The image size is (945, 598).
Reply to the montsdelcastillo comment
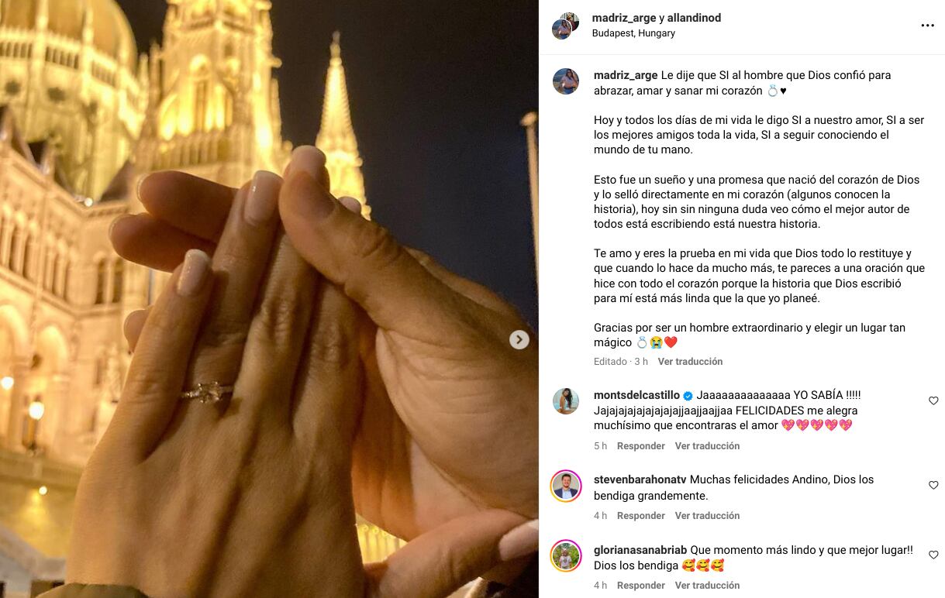pos(641,446)
